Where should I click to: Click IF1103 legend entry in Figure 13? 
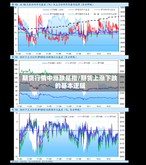[x=84, y=63]
